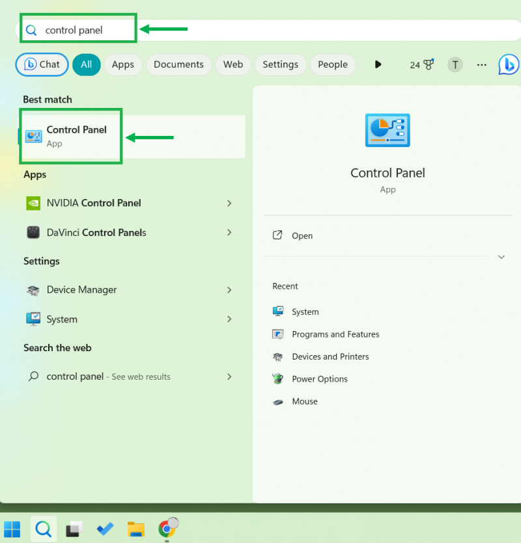Open Power Options from the Recent list
This screenshot has height=543, width=521.
click(x=319, y=378)
